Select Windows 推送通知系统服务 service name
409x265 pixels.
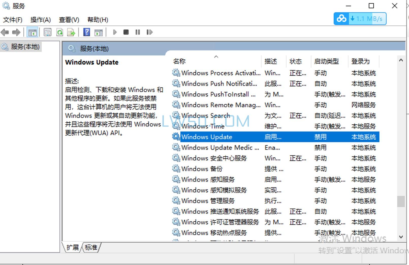coord(220,211)
